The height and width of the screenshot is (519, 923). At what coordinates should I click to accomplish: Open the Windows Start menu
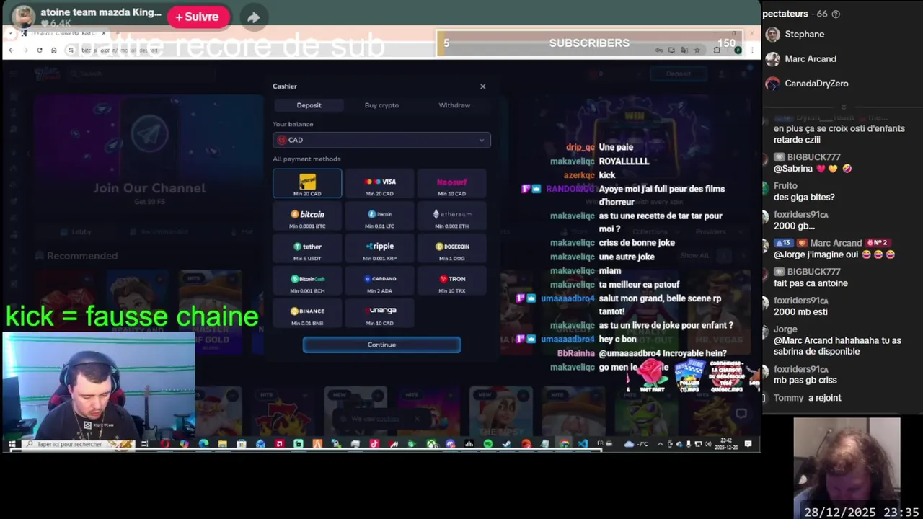click(x=12, y=444)
